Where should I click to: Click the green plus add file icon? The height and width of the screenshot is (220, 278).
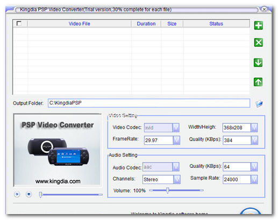point(258,25)
